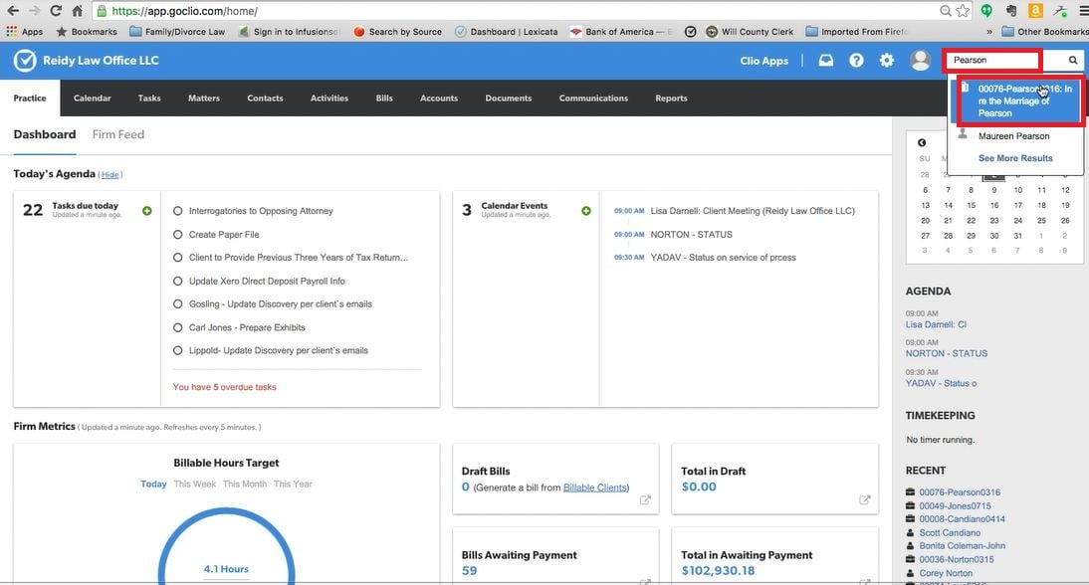Image resolution: width=1089 pixels, height=585 pixels.
Task: Hide Today's Agenda section
Action: pyautogui.click(x=110, y=175)
